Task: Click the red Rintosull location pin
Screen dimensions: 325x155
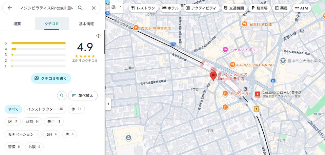Action: [213, 76]
